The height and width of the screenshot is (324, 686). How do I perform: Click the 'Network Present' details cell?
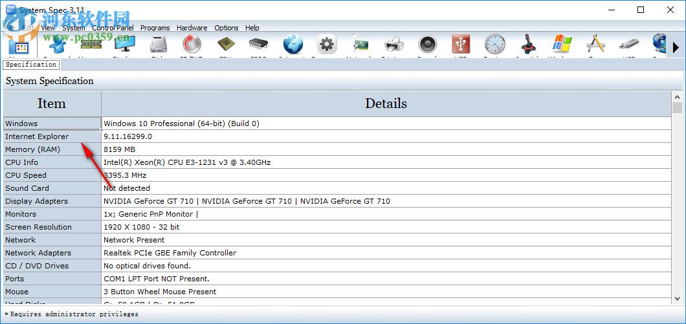[386, 240]
